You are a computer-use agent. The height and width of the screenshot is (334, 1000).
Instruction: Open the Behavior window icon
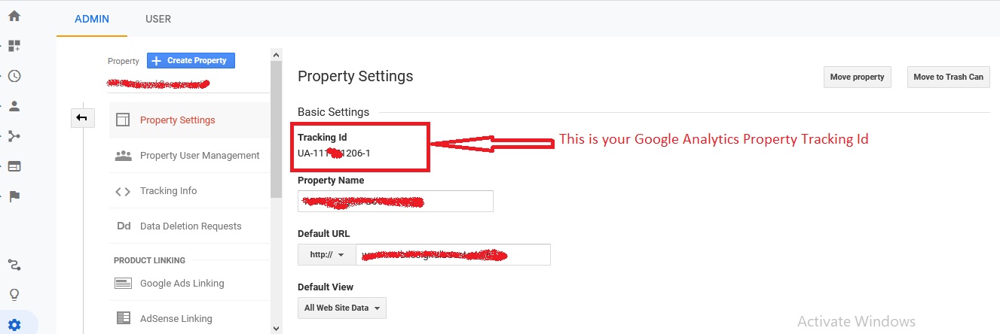point(14,166)
